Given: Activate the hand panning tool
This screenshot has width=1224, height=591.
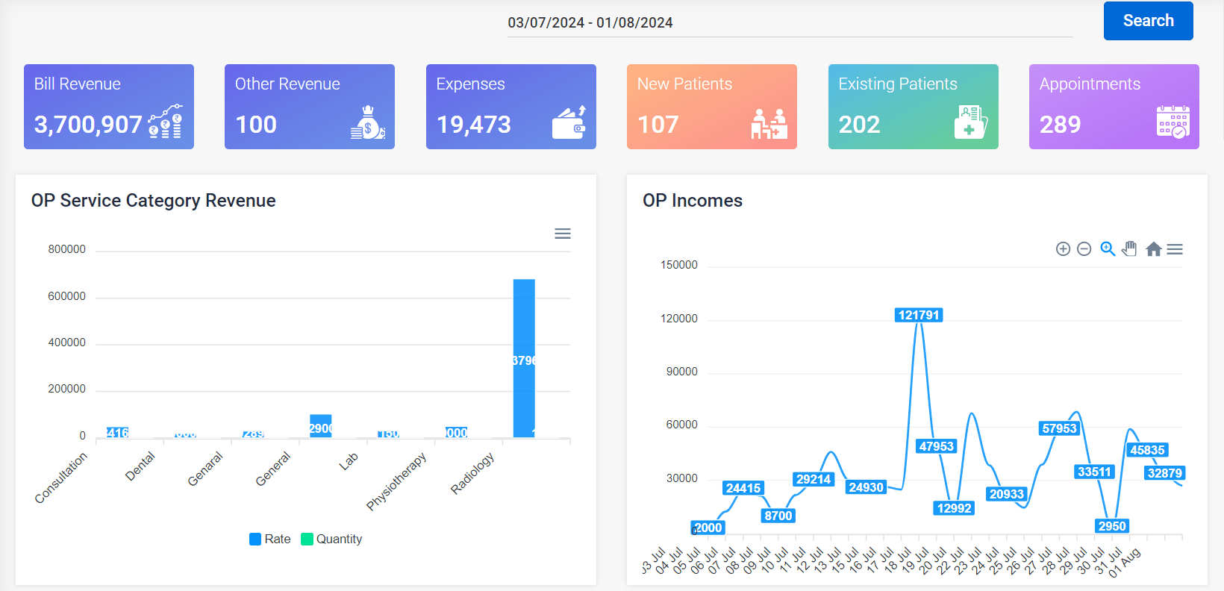Looking at the screenshot, I should point(1130,249).
